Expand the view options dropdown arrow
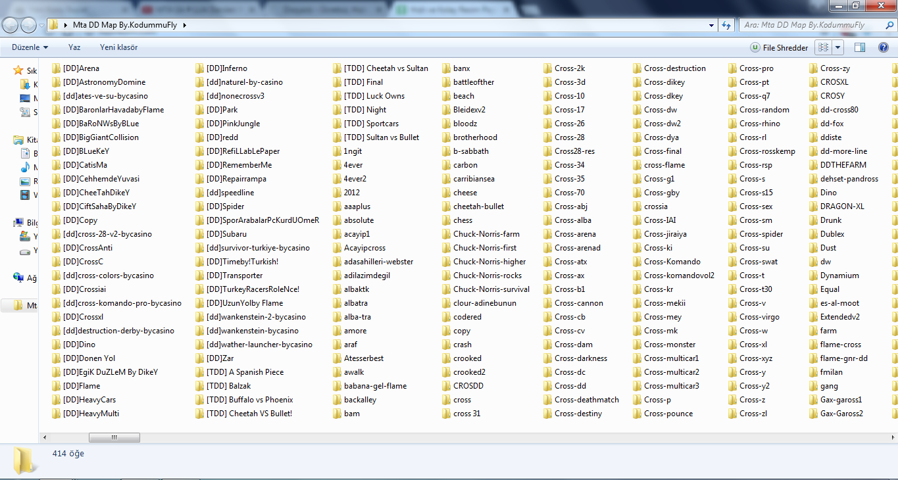The width and height of the screenshot is (898, 480). tap(838, 47)
